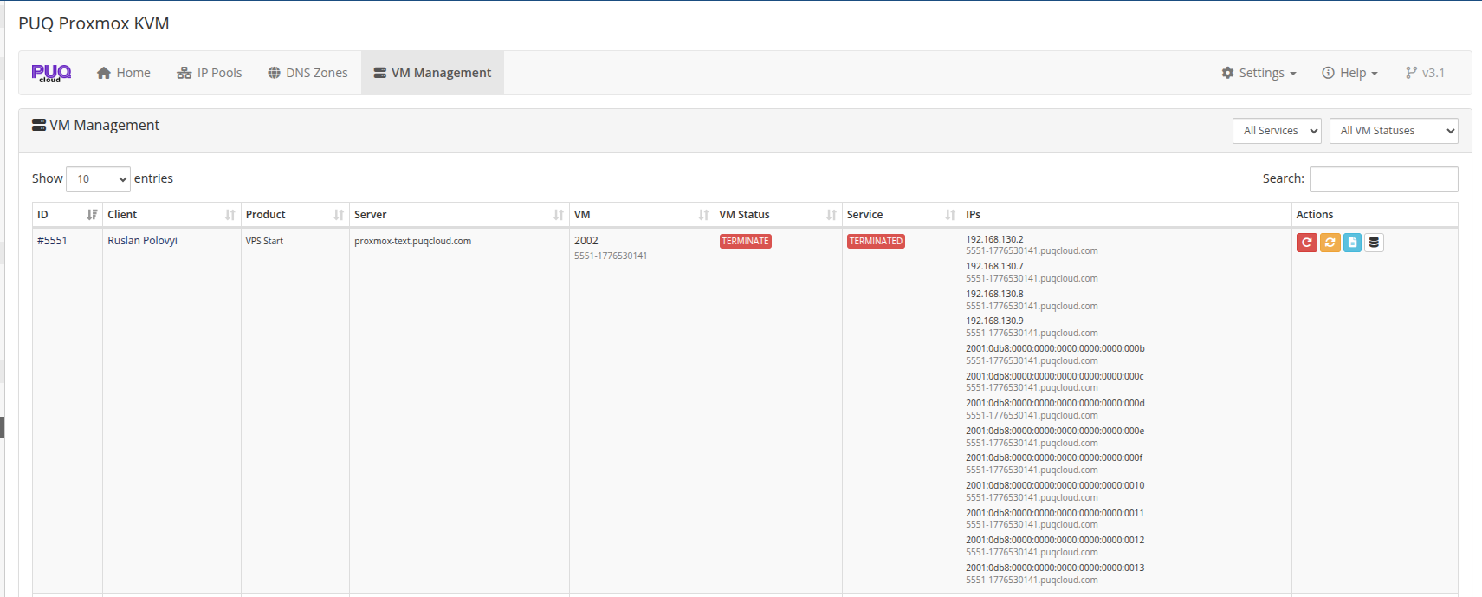Viewport: 1482px width, 597px height.
Task: Focus the Search input field
Action: tap(1383, 179)
